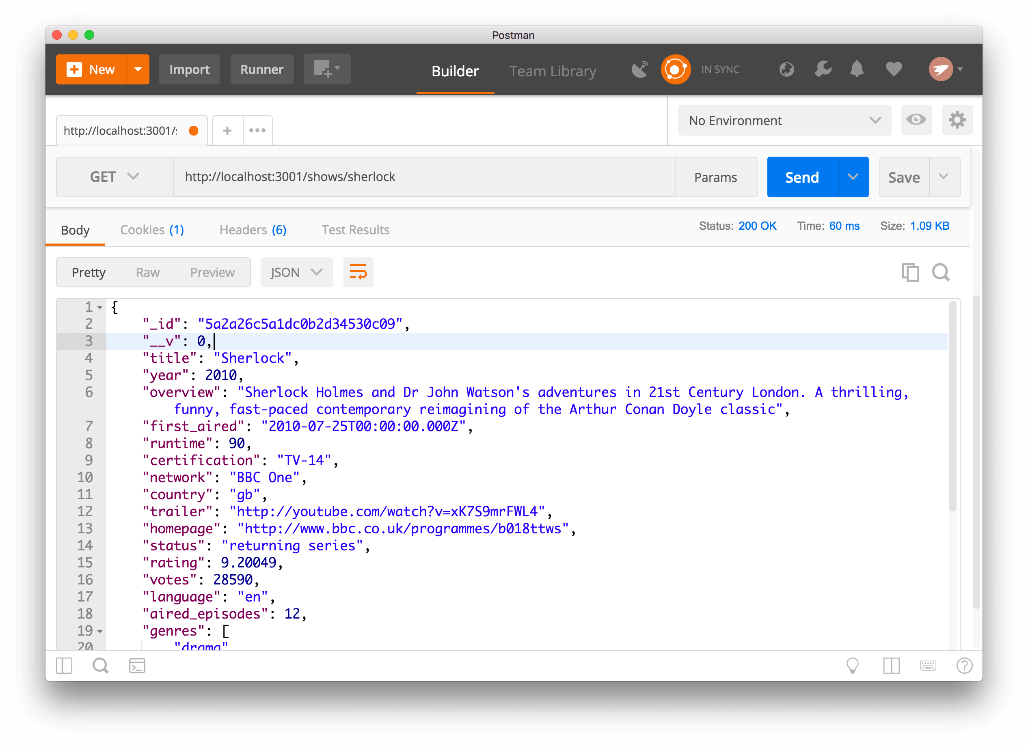Select the Raw response view
The height and width of the screenshot is (746, 1028).
(x=147, y=272)
